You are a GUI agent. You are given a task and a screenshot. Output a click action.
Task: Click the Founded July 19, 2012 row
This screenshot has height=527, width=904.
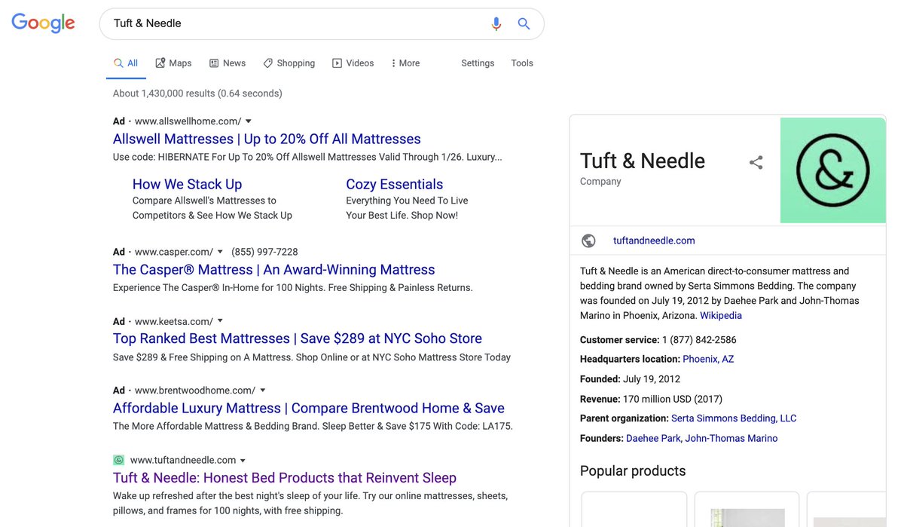630,379
